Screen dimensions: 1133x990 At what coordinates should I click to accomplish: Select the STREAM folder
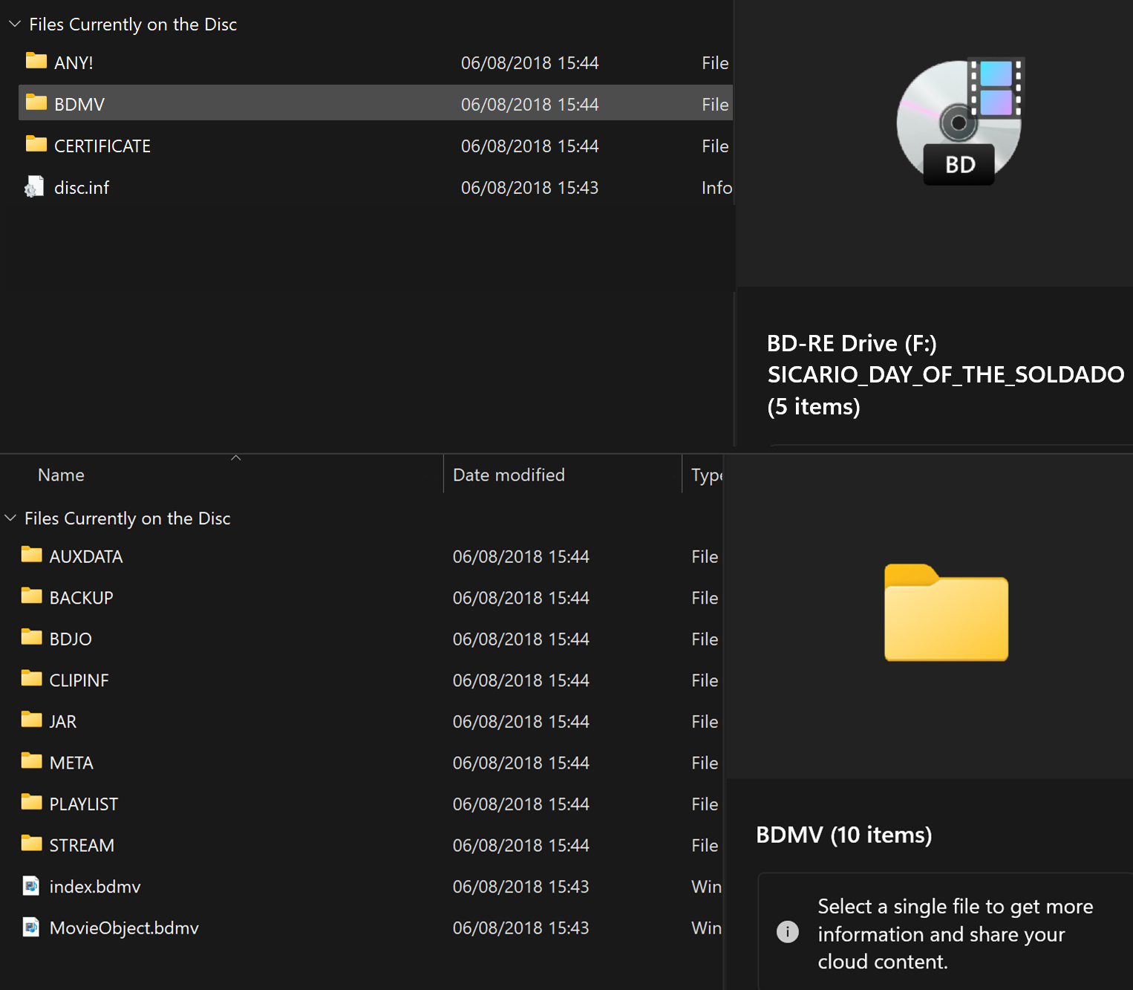82,845
